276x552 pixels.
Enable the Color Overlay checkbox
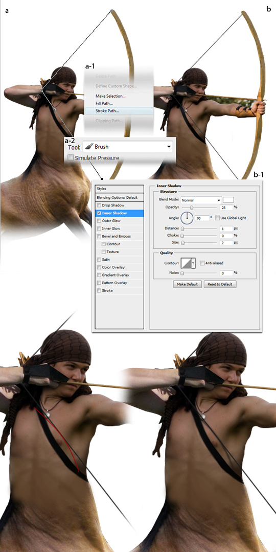click(x=99, y=267)
